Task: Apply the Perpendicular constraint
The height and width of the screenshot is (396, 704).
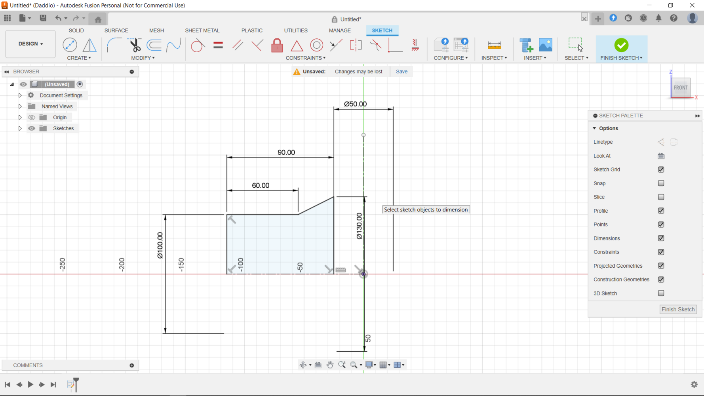Action: coord(257,45)
